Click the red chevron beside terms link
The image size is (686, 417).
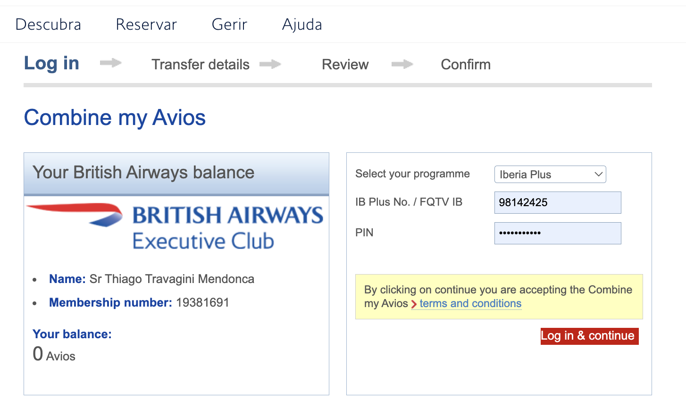tap(414, 304)
